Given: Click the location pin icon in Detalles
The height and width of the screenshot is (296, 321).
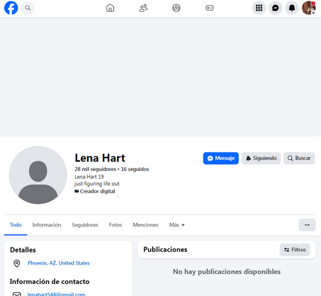Looking at the screenshot, I should click(17, 263).
